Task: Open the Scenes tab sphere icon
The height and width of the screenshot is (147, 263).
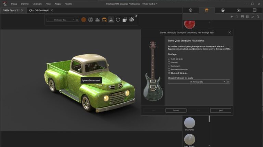Action: pos(223,10)
